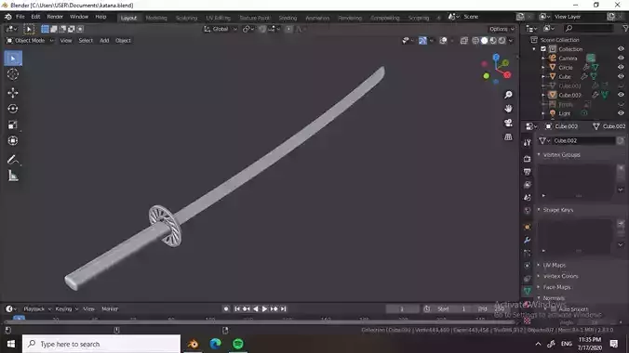
Task: Select the Select Box tool
Action: (x=13, y=59)
